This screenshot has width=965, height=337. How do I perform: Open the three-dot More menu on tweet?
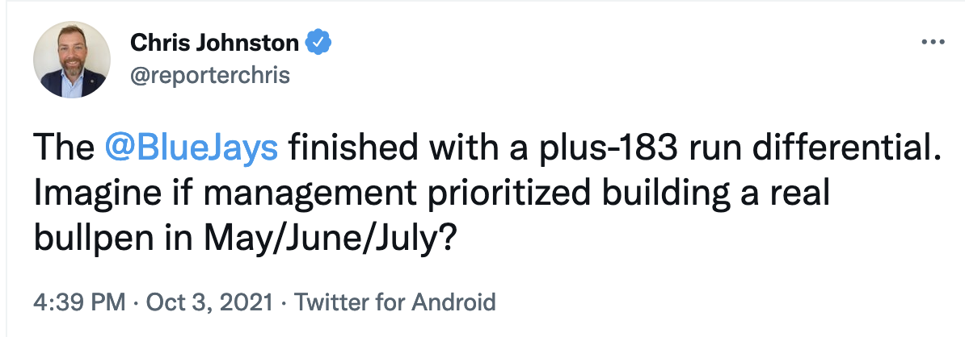click(x=933, y=43)
